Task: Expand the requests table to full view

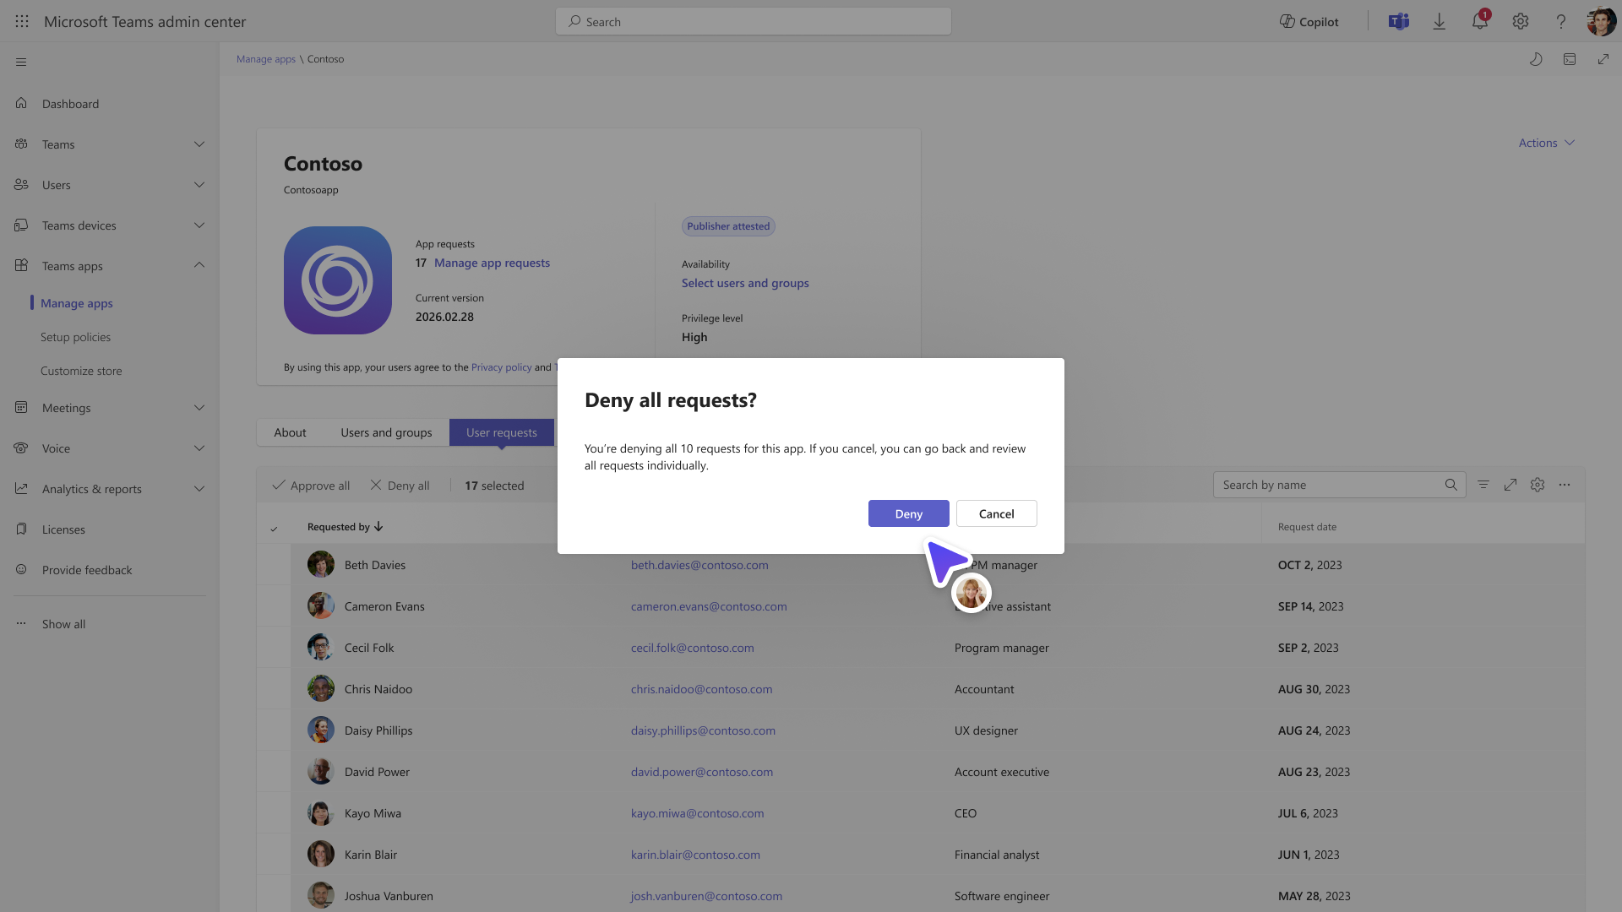Action: coord(1510,485)
